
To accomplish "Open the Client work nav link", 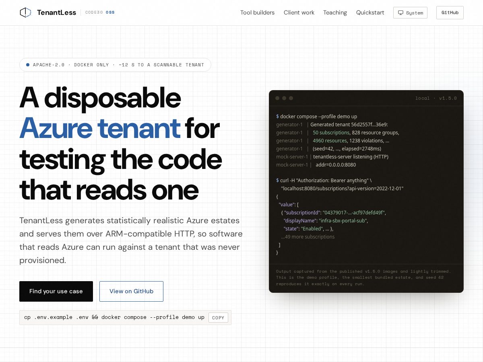I will click(299, 12).
